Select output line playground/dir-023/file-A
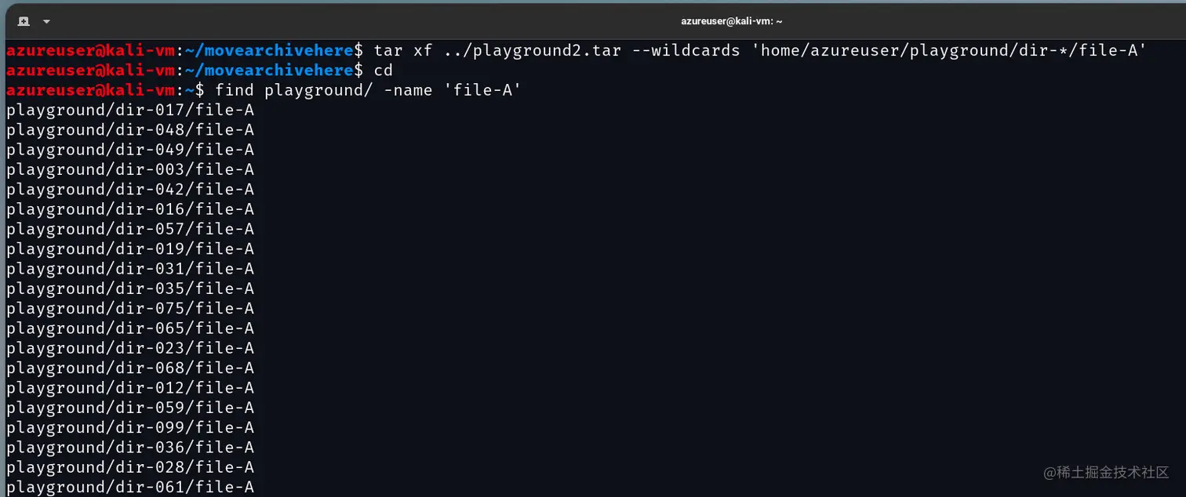 pos(130,349)
